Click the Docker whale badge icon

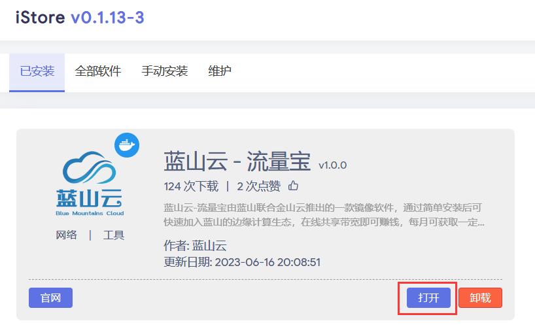coord(127,145)
